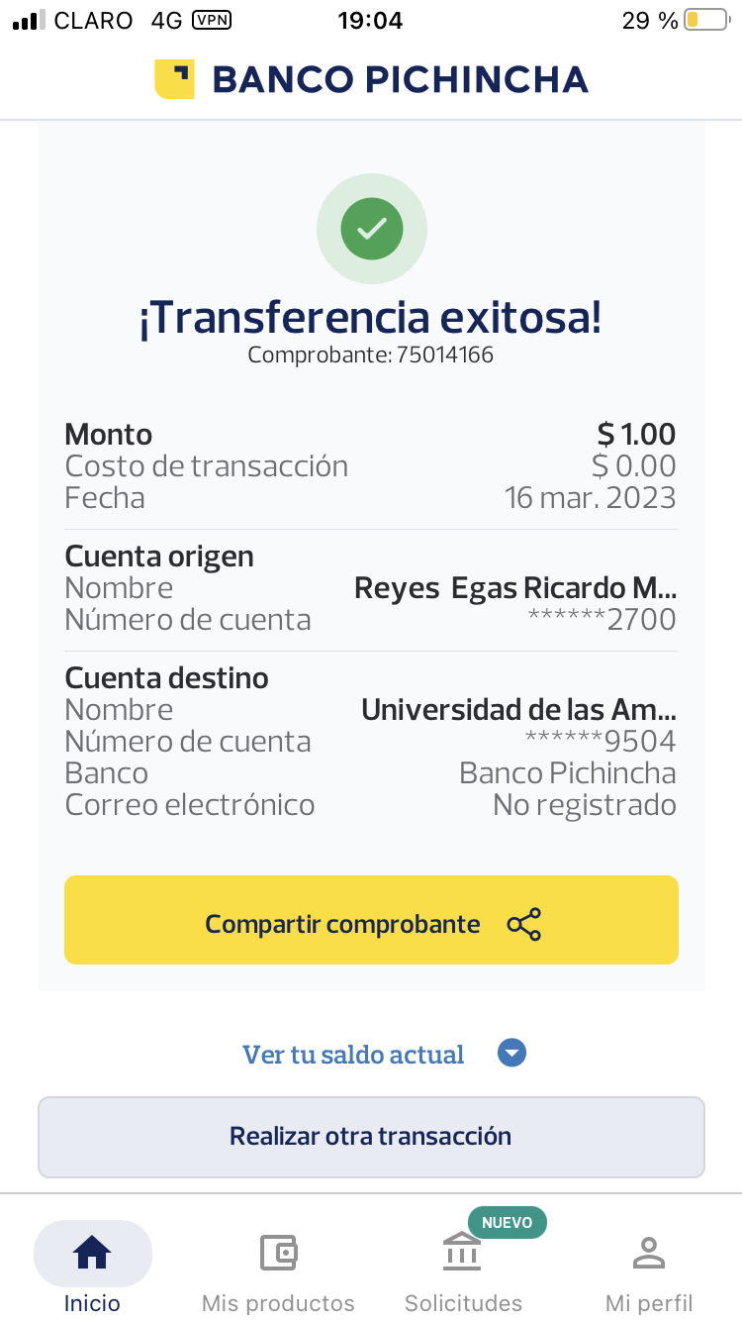Tap the truncated origin name Reyes Egas Ricardo

pos(514,588)
